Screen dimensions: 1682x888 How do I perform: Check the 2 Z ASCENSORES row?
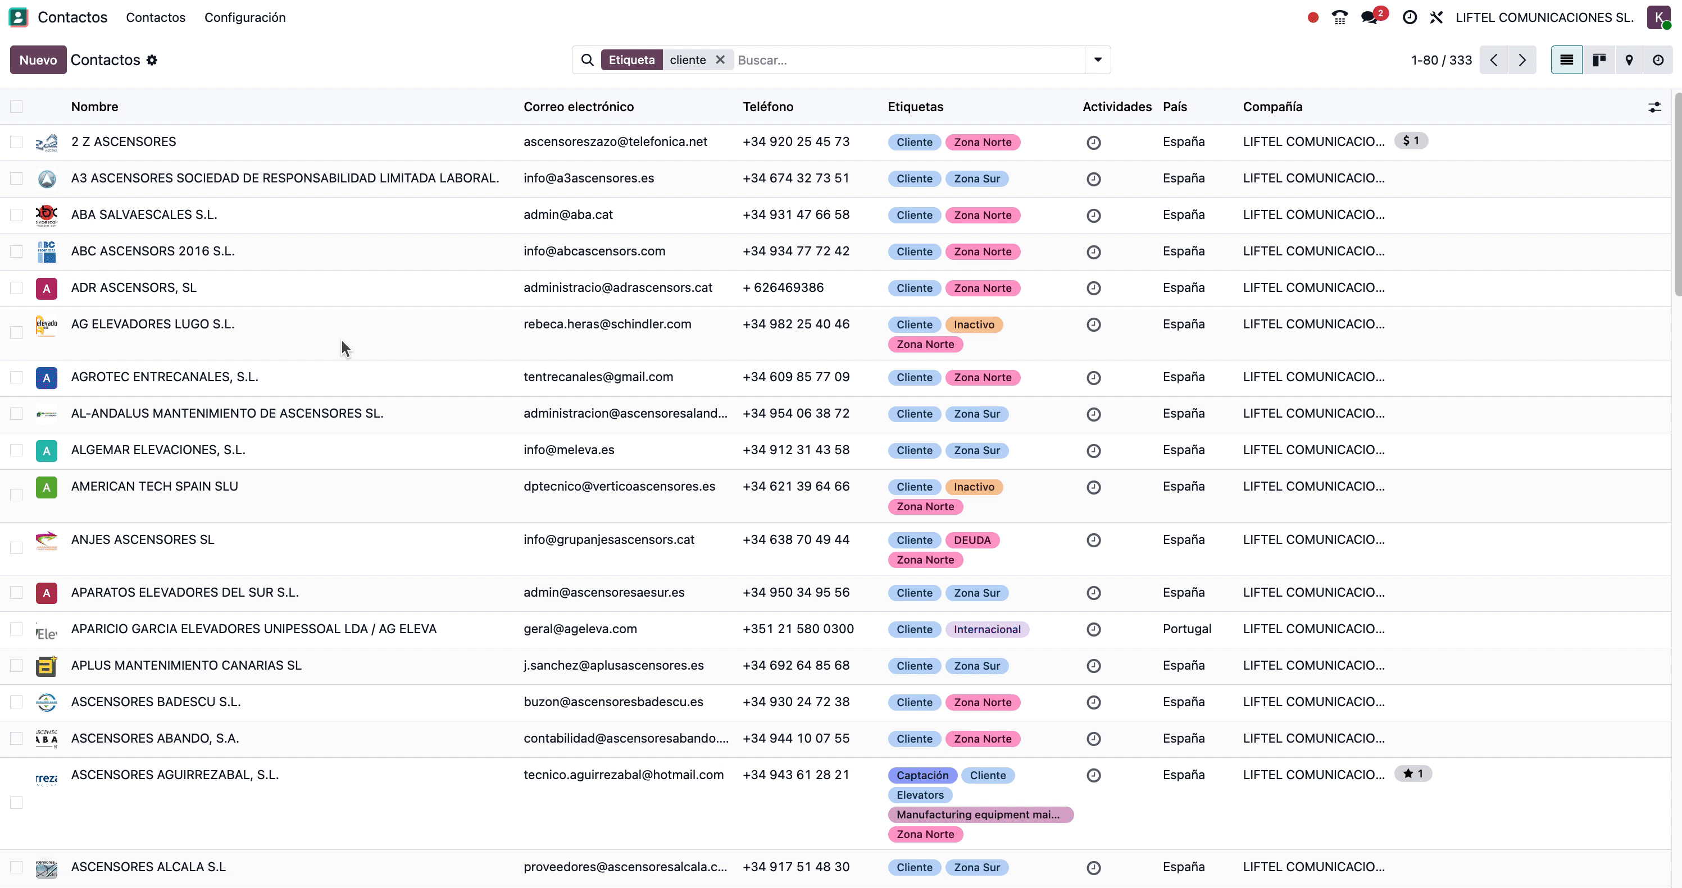(16, 142)
